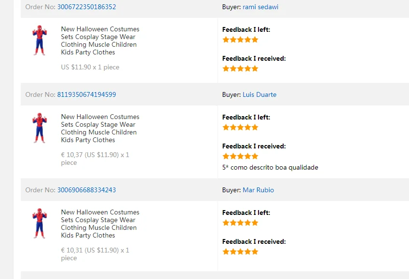Open order number 3006722350186352

(87, 7)
